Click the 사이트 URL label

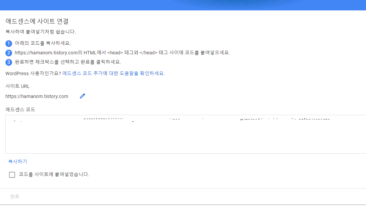(17, 86)
